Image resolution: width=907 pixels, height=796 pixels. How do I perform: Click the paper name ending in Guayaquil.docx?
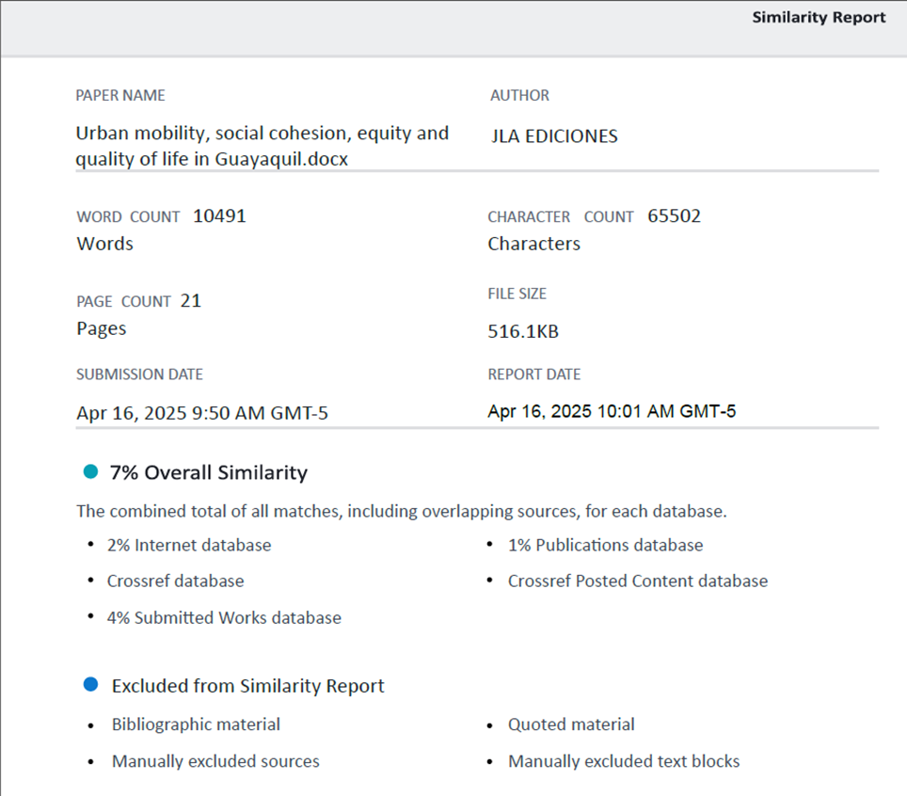point(262,146)
